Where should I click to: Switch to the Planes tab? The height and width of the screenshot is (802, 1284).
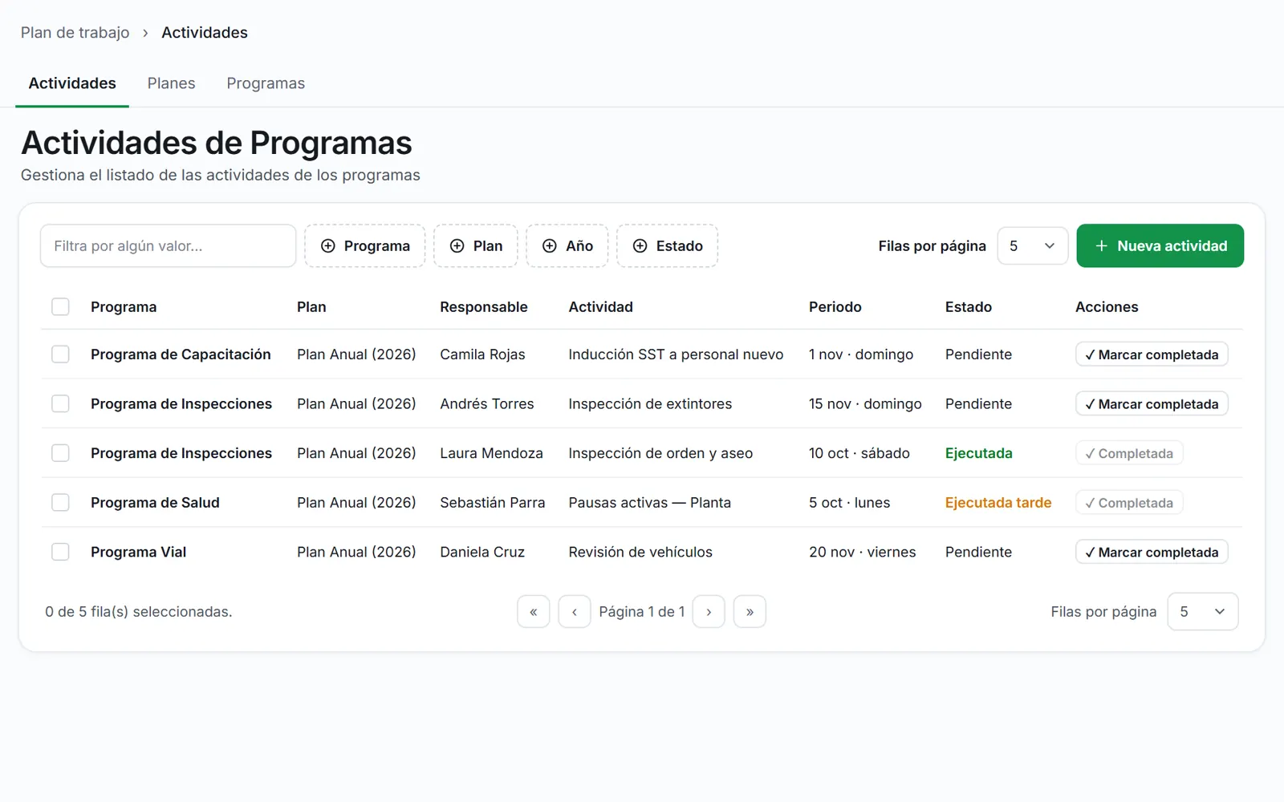point(171,83)
